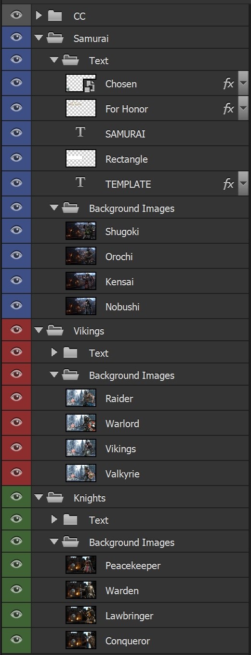
Task: Select the Warlord layer thumbnail
Action: pyautogui.click(x=81, y=423)
